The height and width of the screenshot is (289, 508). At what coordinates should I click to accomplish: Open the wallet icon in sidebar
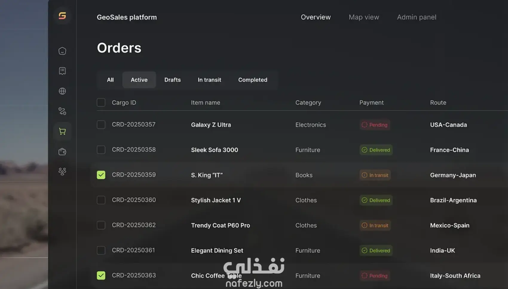pos(62,152)
